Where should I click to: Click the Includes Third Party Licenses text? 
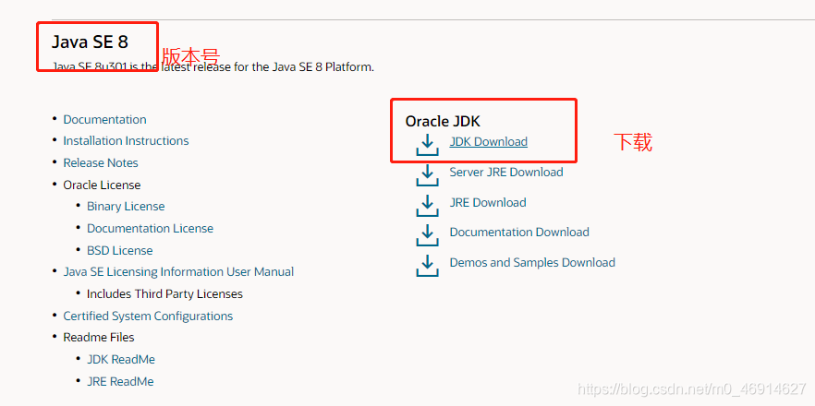click(164, 293)
